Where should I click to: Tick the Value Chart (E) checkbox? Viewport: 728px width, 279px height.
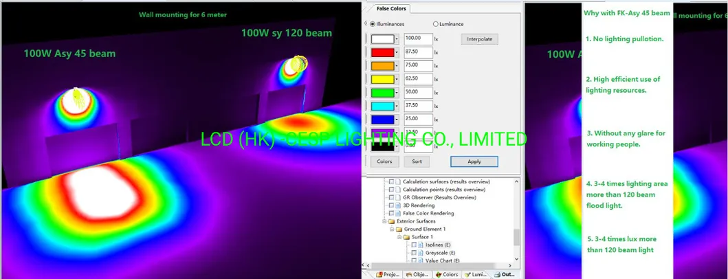point(414,260)
